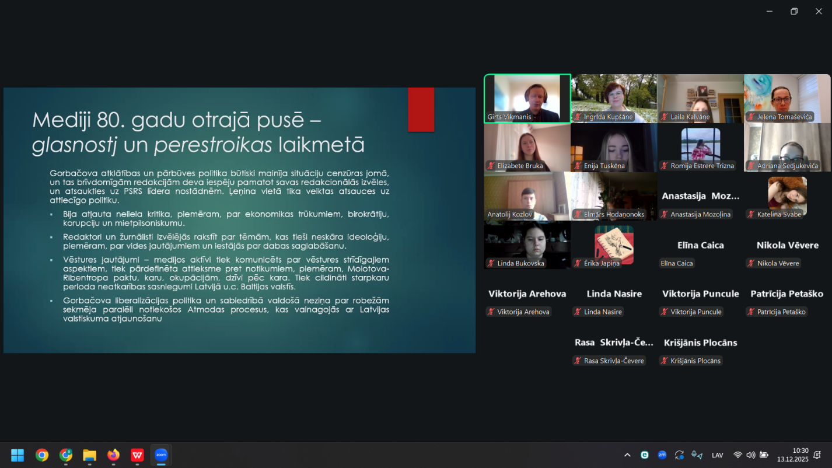Click the red rectangle on the slide

point(421,109)
